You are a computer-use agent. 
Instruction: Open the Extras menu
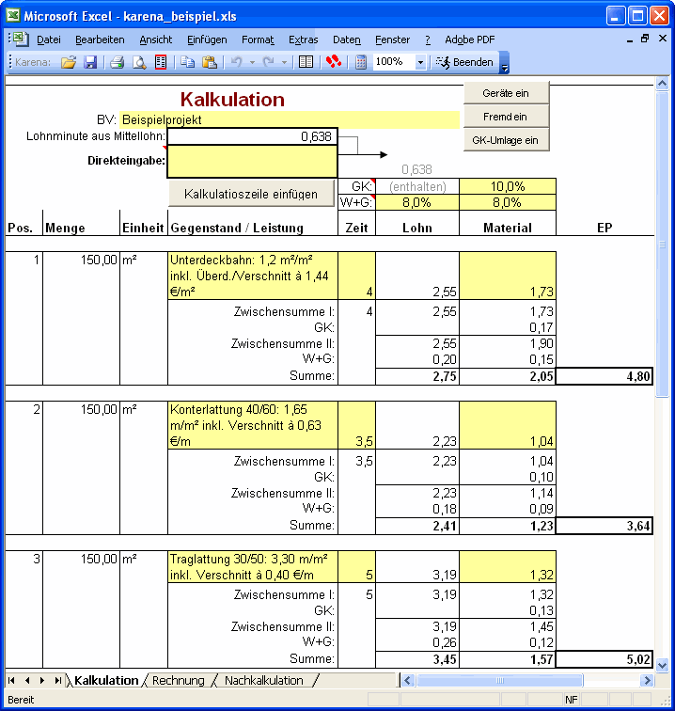coord(304,39)
